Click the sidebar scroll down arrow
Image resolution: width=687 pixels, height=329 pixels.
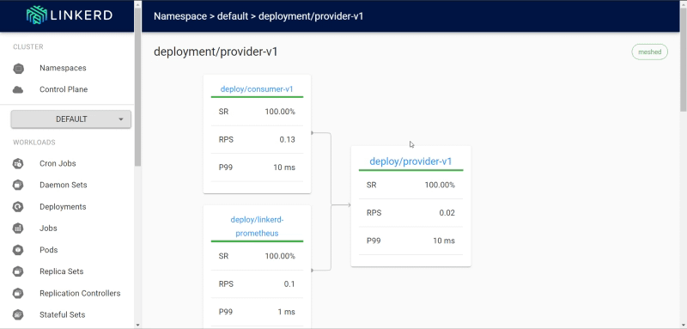[138, 325]
